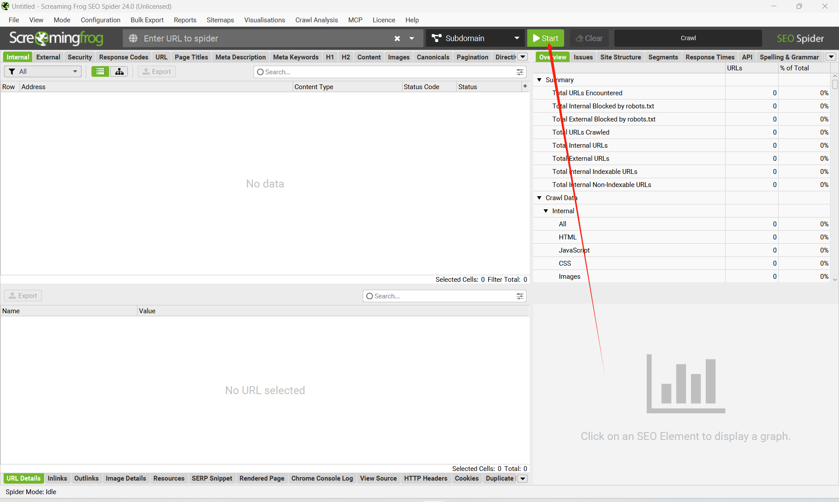839x502 pixels.
Task: Open SERP Snippet tab
Action: click(x=212, y=478)
